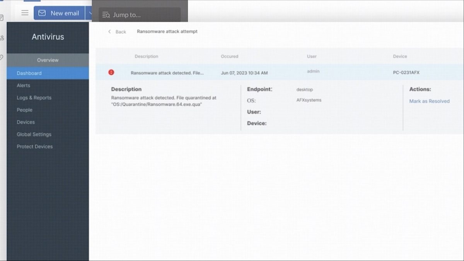Open the calendar icon in the mail rail

2,18
